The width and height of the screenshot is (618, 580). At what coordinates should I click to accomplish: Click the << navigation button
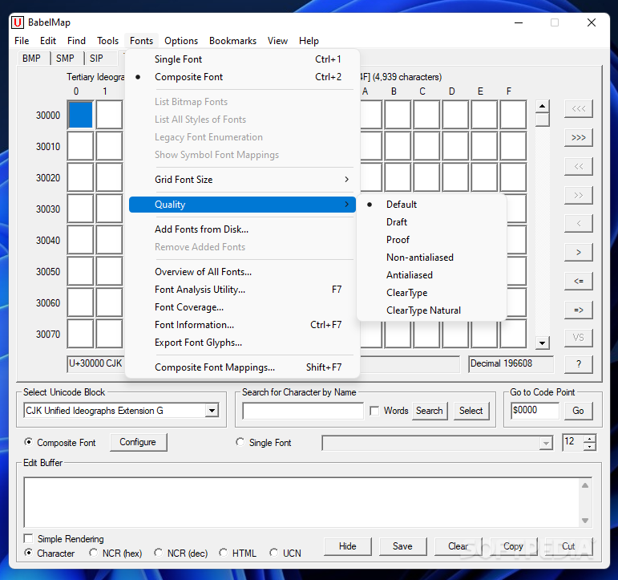click(x=578, y=167)
